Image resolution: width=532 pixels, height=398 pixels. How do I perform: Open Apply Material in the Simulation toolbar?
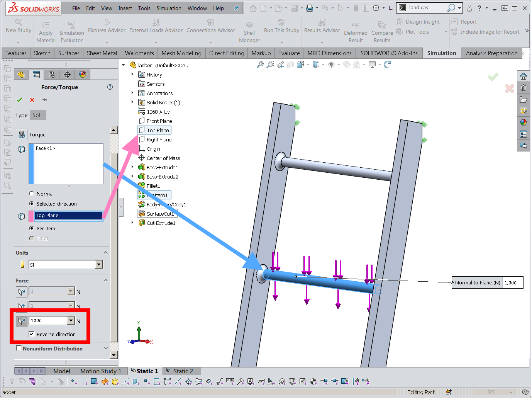(x=46, y=31)
